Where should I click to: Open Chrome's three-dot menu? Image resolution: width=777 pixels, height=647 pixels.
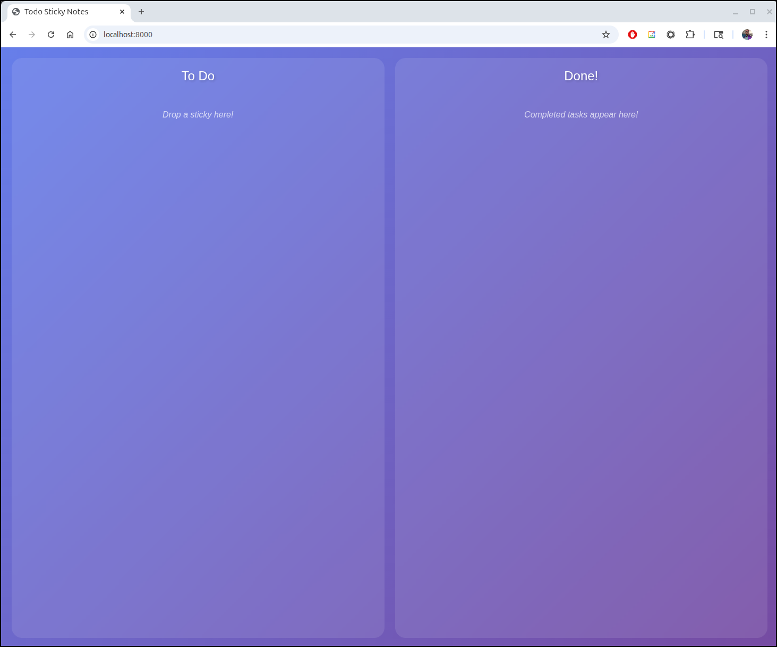766,34
